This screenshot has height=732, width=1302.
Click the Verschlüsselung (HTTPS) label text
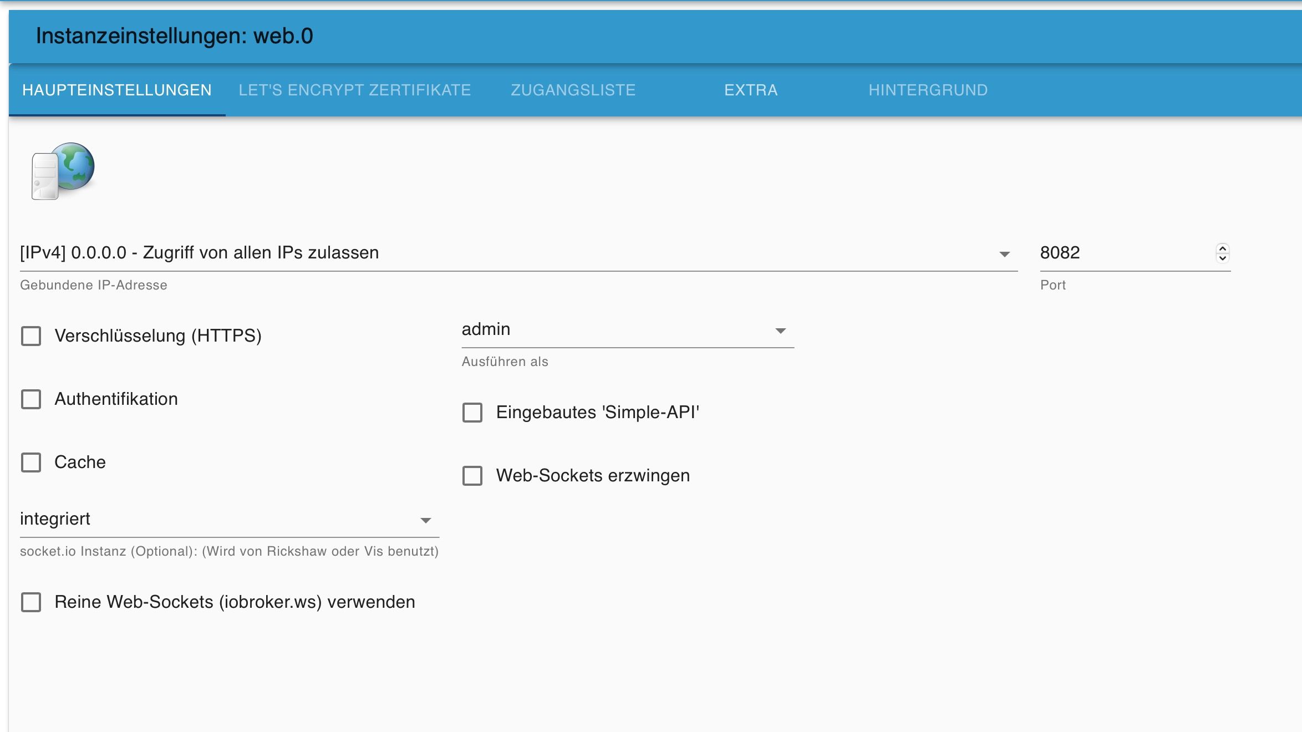(158, 336)
